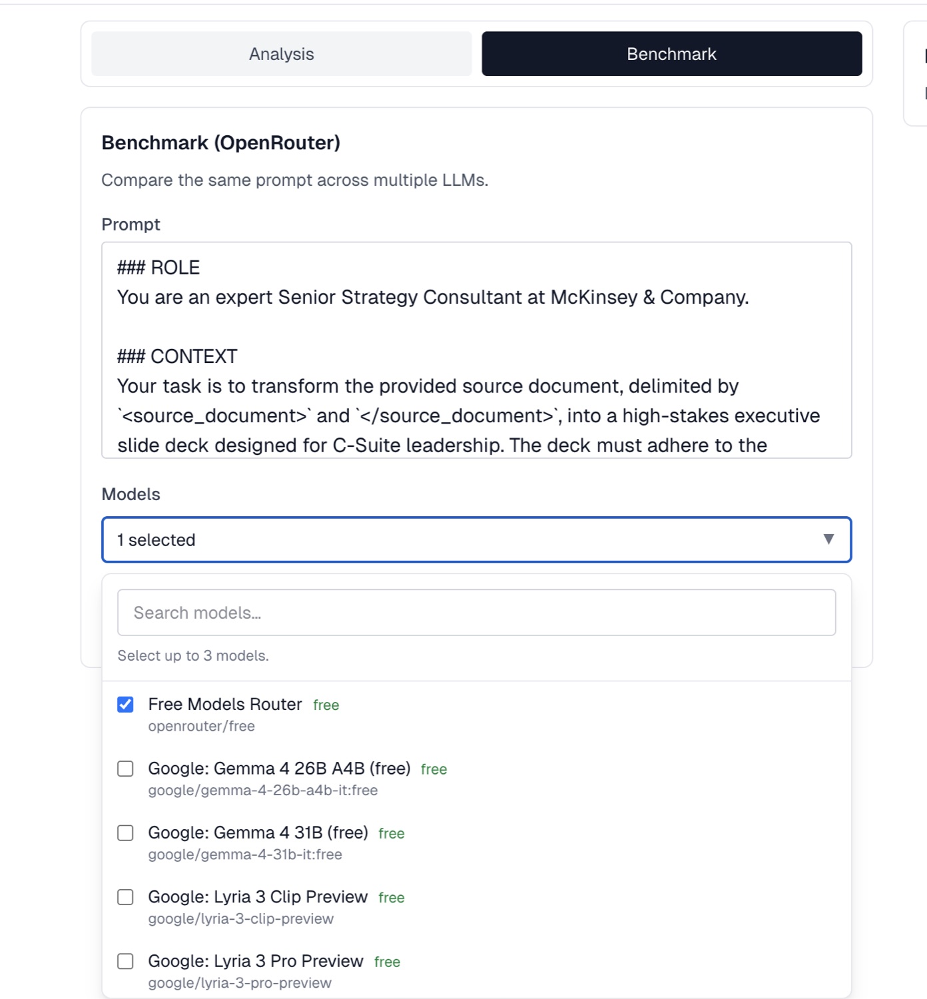Open the '1 selected' models dropdown
The width and height of the screenshot is (927, 999).
(x=476, y=539)
